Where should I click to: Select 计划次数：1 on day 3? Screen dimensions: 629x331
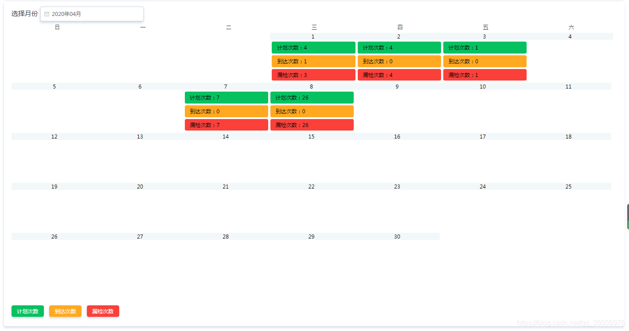(484, 47)
